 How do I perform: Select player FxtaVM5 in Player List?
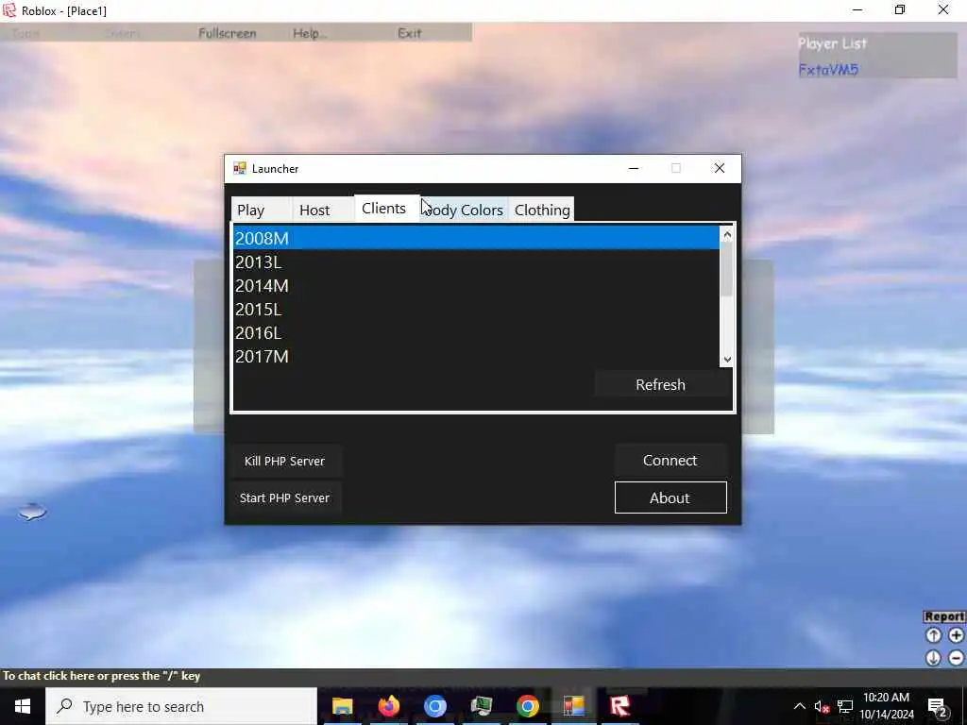tap(828, 70)
